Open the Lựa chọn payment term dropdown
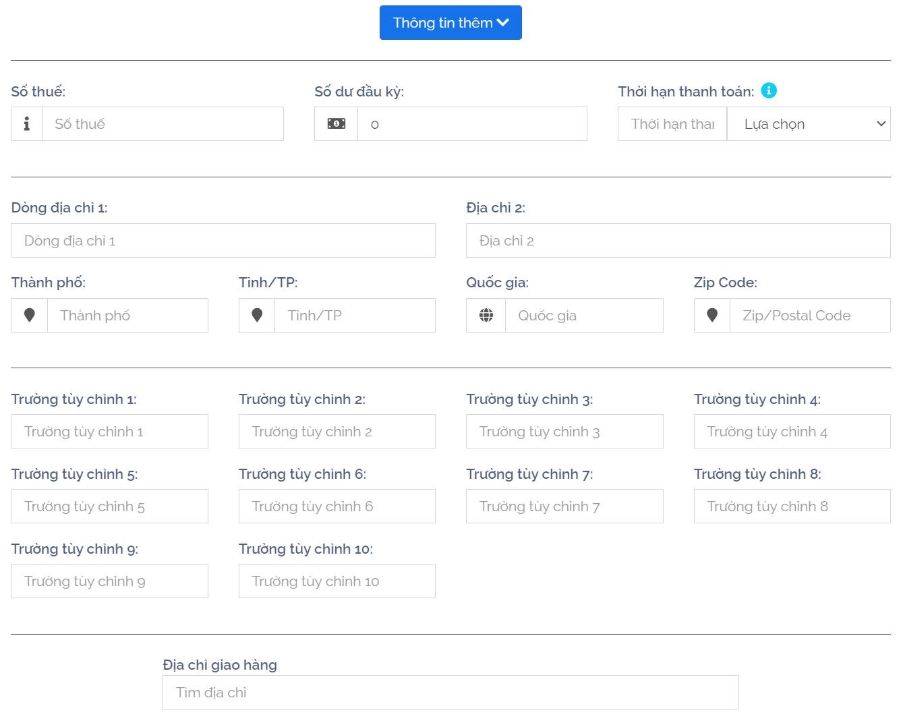The image size is (903, 725). 809,124
